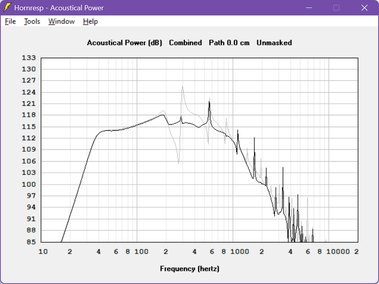Click the 100 Hz frequency axis label
379x284 pixels.
click(141, 252)
